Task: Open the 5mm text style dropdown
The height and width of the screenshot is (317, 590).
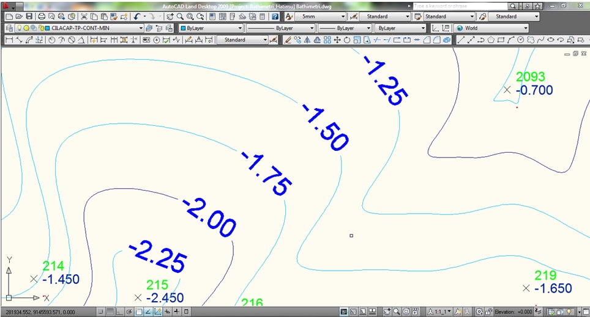Action: pos(320,16)
